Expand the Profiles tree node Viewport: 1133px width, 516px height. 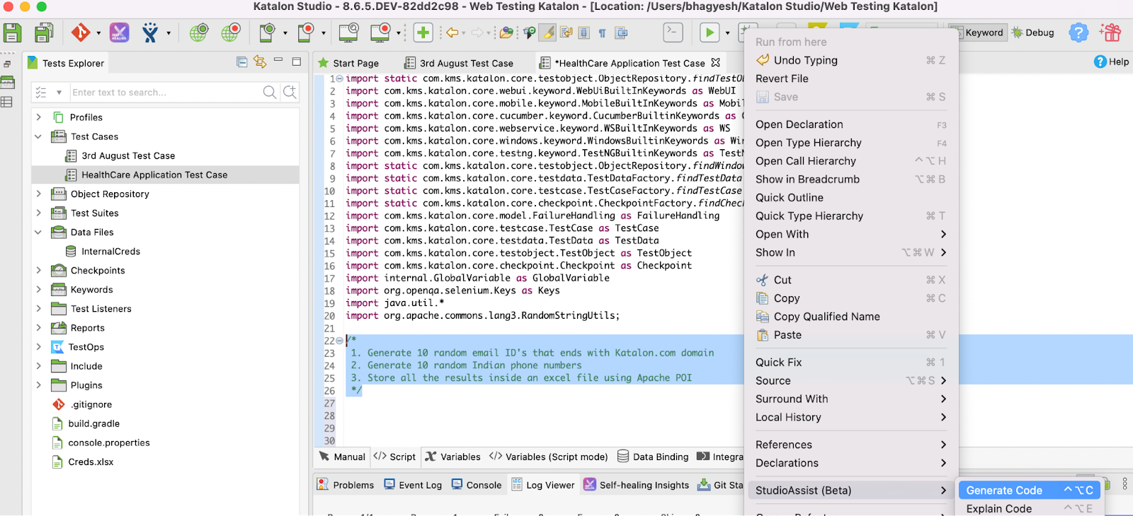coord(39,117)
